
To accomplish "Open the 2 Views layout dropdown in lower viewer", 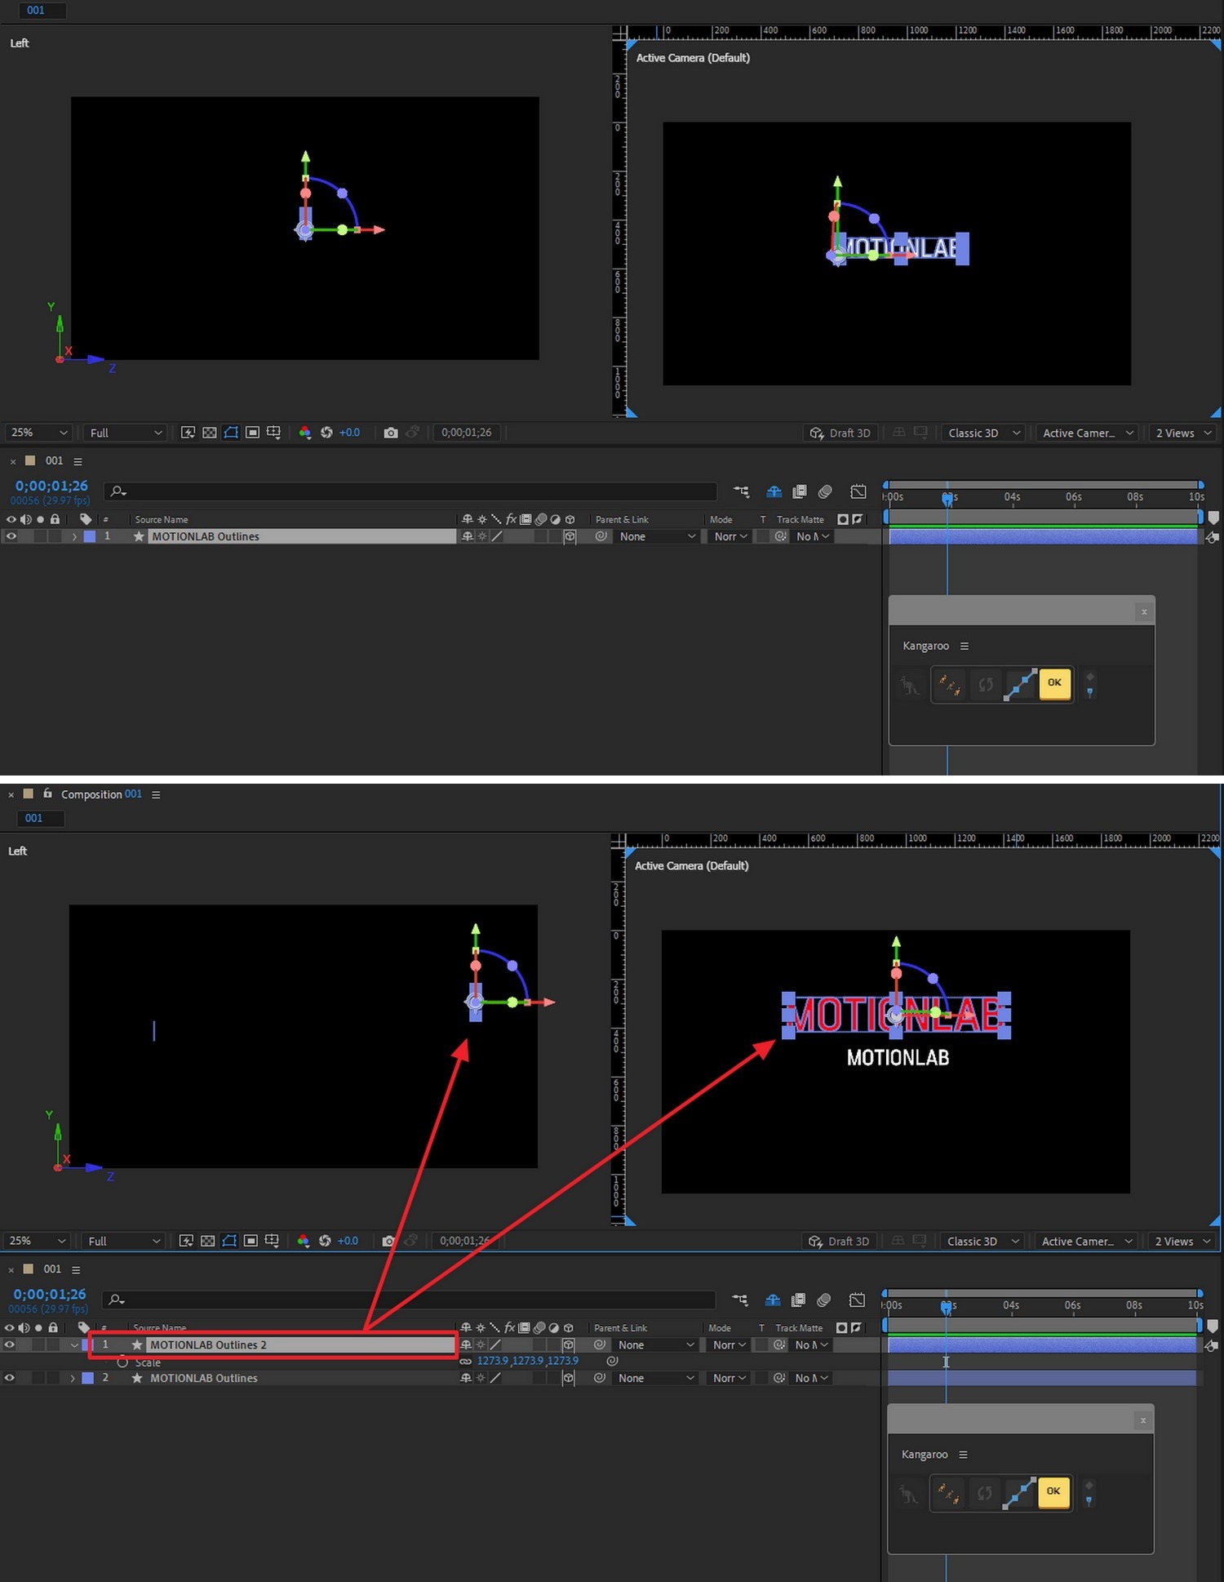I will pos(1182,1241).
